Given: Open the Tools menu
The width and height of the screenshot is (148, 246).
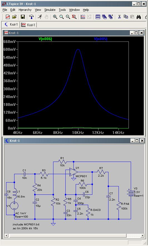Looking at the screenshot, I should coord(62,10).
